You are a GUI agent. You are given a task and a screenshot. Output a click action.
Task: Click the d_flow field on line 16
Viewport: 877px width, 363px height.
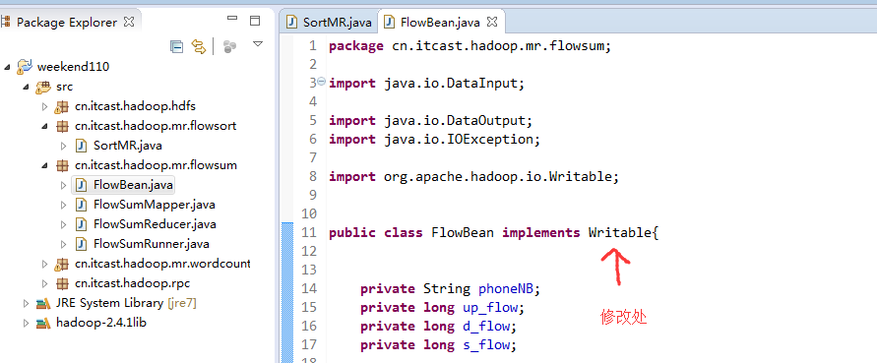click(486, 326)
